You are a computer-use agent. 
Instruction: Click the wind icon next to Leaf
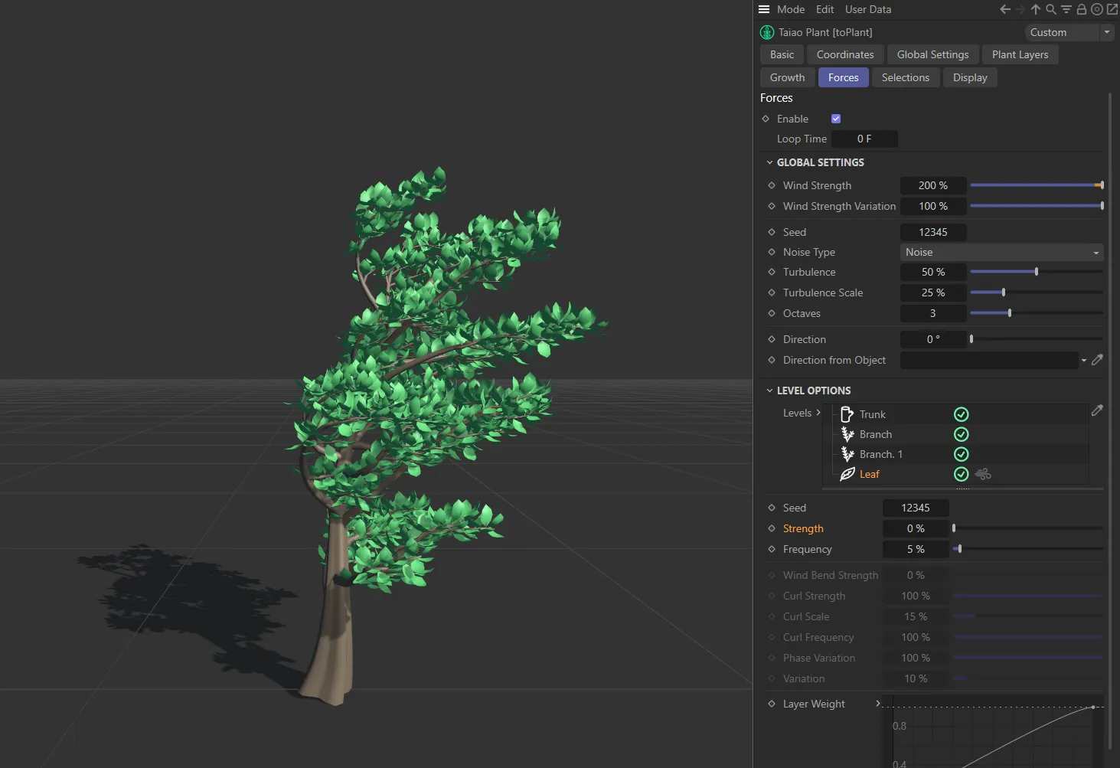[x=983, y=474]
